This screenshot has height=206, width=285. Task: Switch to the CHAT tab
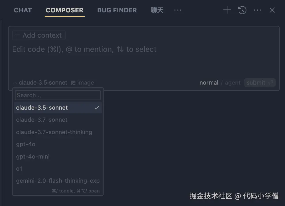tap(23, 10)
